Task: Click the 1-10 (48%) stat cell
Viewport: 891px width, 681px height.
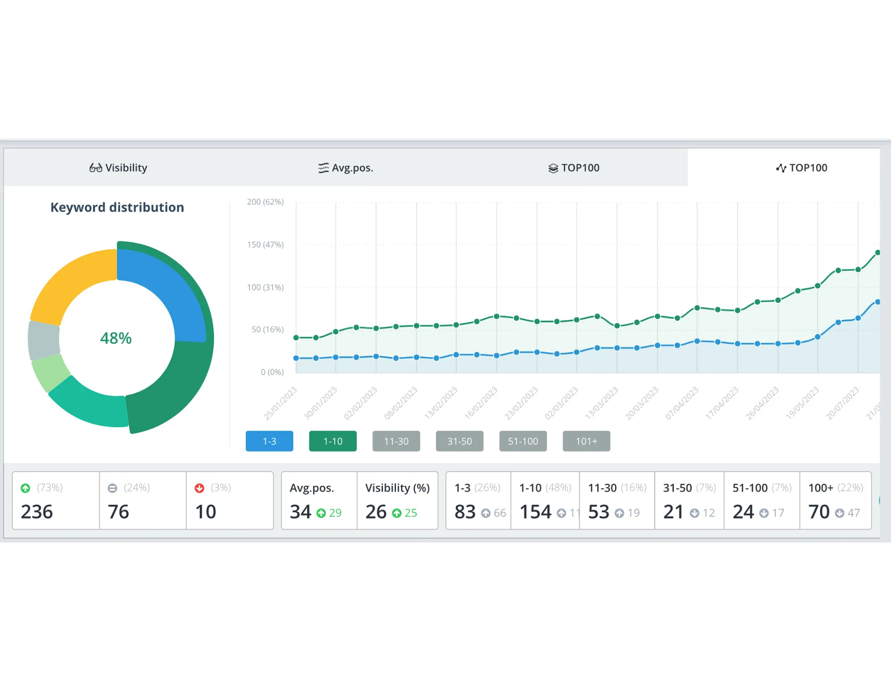Action: 545,500
